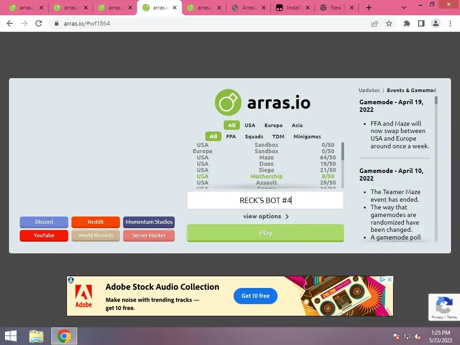460x345 pixels.
Task: Open the YouTube link button
Action: pos(44,235)
